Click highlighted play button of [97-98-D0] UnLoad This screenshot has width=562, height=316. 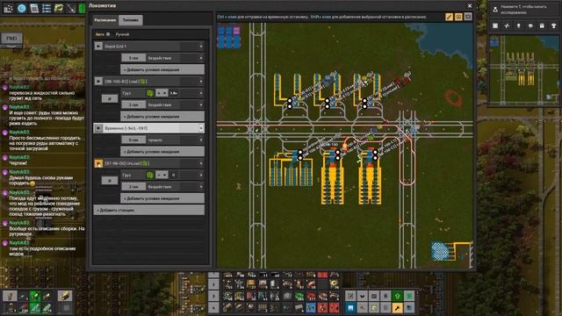point(98,163)
